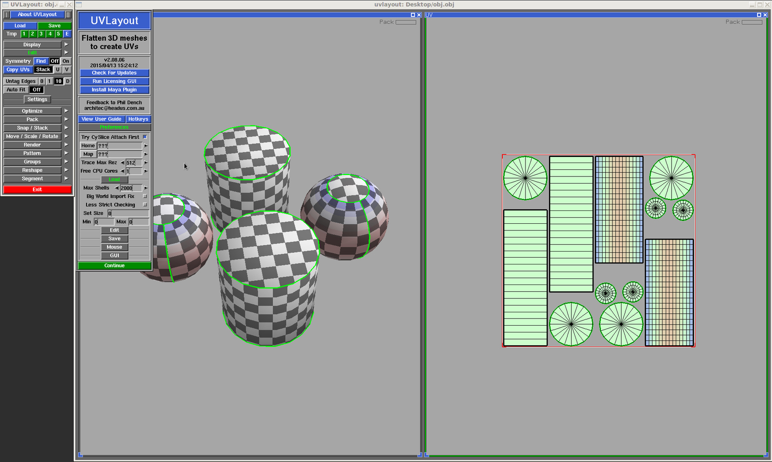Select Tmp slot 3
The width and height of the screenshot is (772, 462).
(x=41, y=34)
